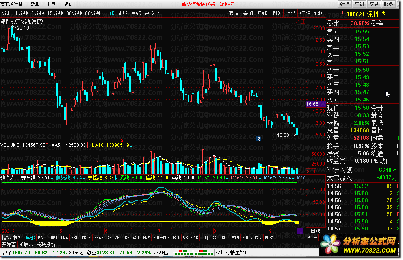Viewport: 403px width, 260px height.
Task: Select the 30分钟 period tab
Action: 74,13
